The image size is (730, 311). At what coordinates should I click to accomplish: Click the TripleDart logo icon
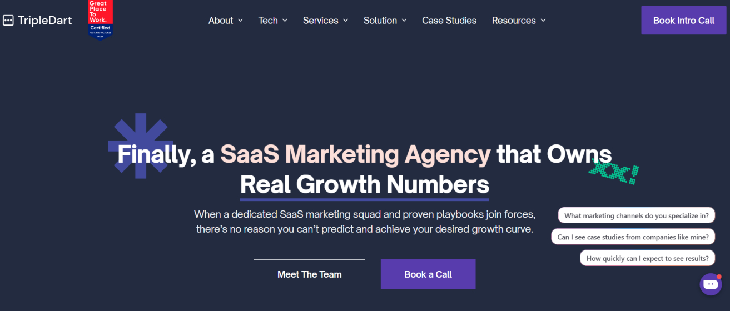pyautogui.click(x=8, y=21)
